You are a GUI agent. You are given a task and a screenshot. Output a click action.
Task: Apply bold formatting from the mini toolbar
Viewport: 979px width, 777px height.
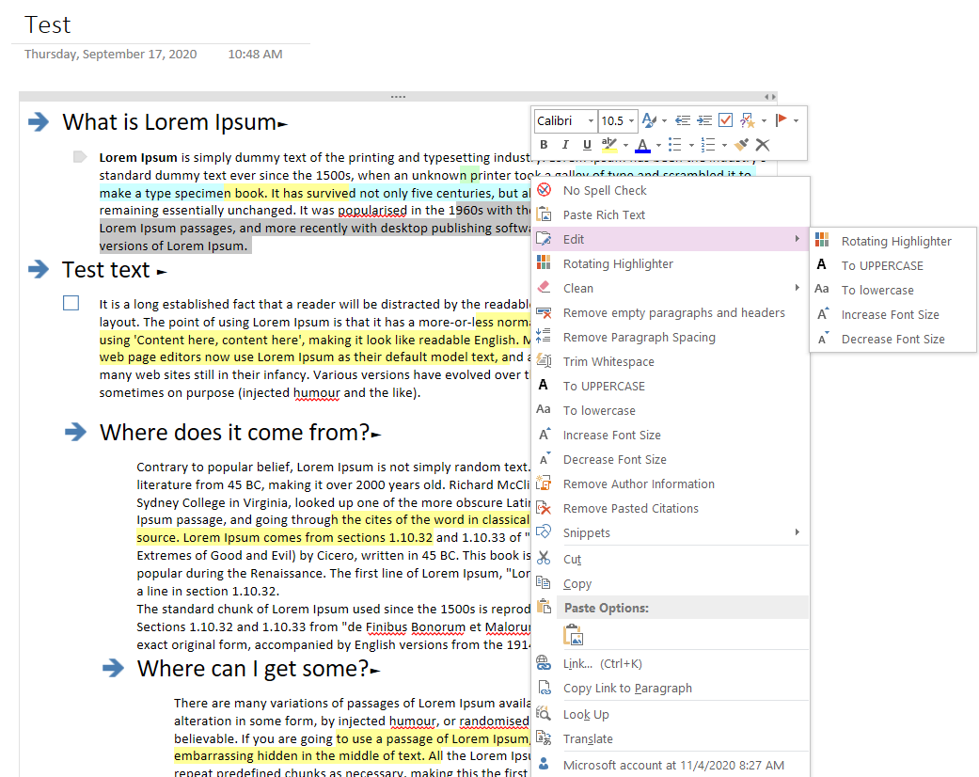(544, 144)
